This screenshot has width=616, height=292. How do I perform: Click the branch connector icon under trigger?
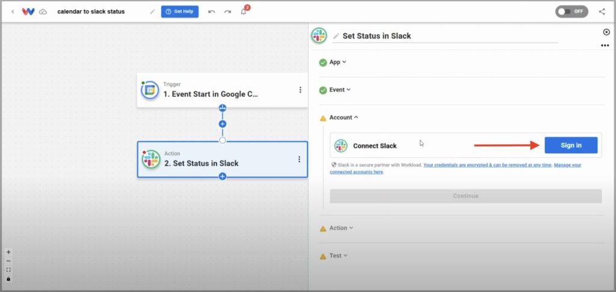[223, 108]
